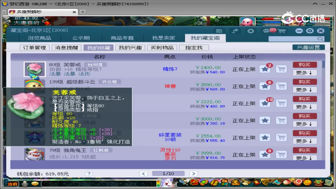The image size is (336, 189).
Task: Click the smiley face icon in bottom bar
Action: [307, 183]
